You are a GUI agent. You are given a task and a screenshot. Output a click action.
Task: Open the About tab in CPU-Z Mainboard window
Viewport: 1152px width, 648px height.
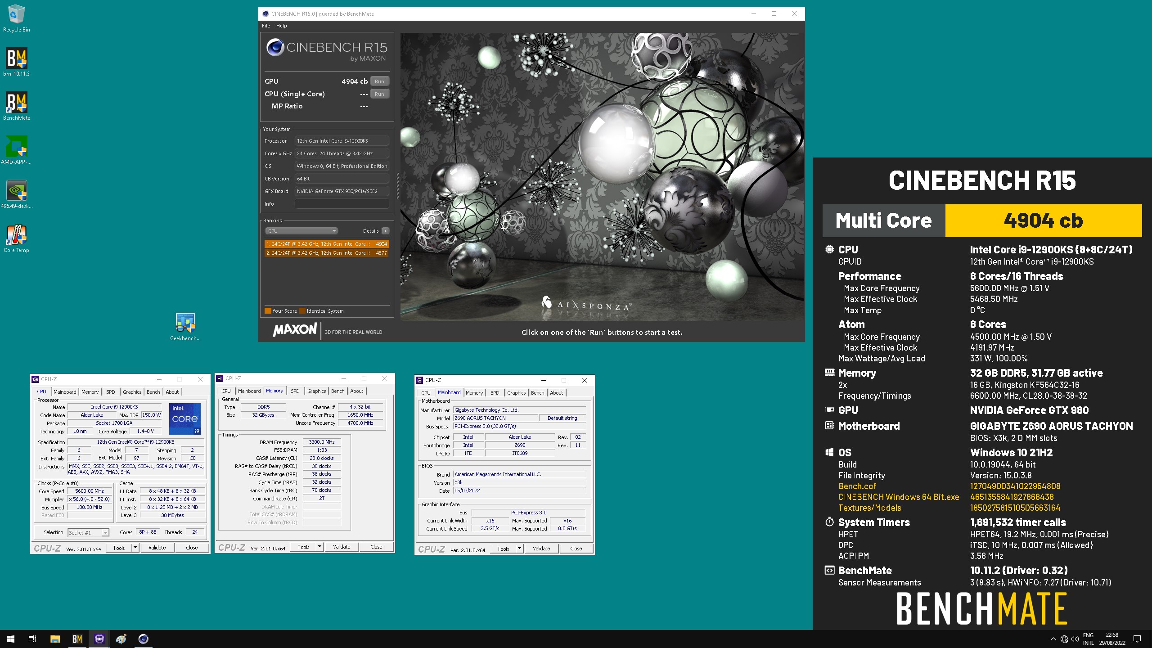pyautogui.click(x=557, y=393)
